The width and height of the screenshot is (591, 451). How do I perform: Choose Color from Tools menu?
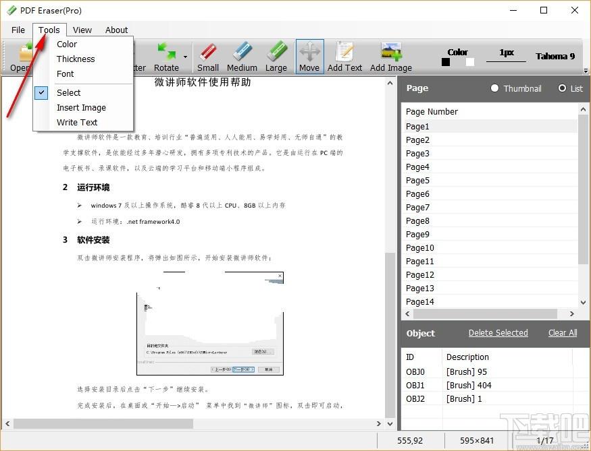(83, 44)
